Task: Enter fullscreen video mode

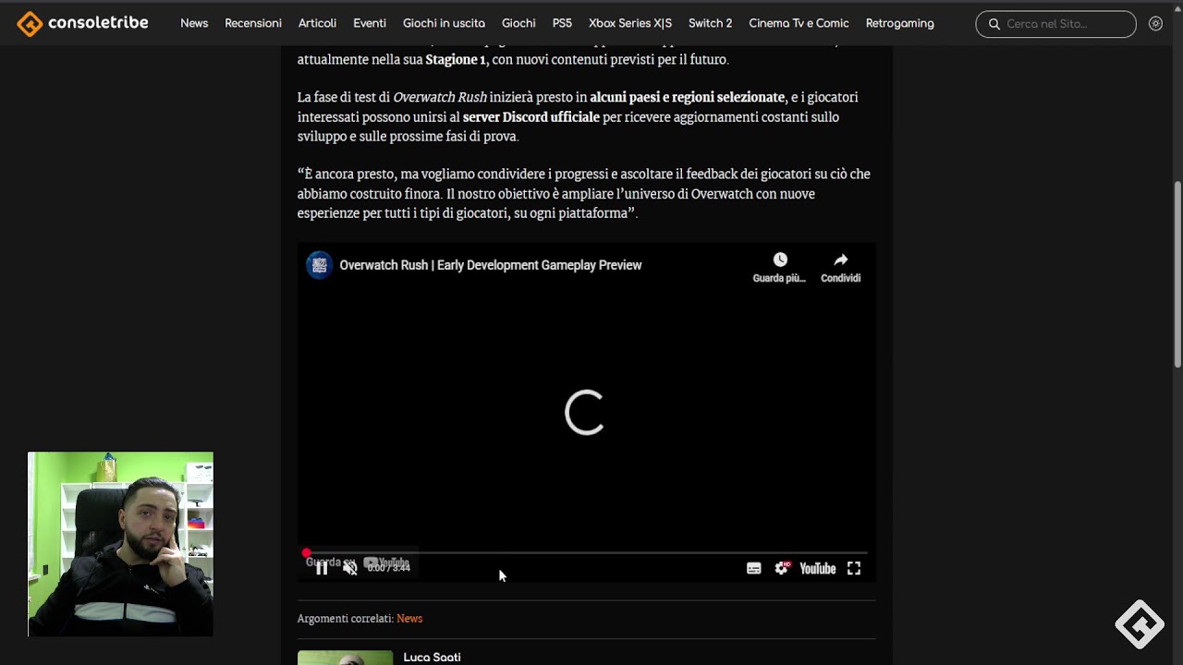Action: tap(854, 569)
